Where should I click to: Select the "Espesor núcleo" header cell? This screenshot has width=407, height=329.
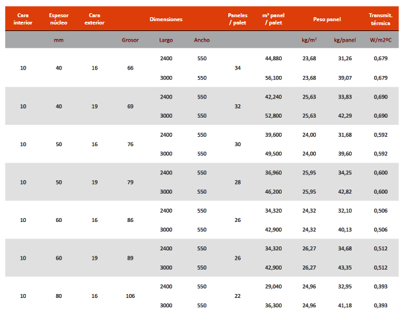(x=59, y=19)
